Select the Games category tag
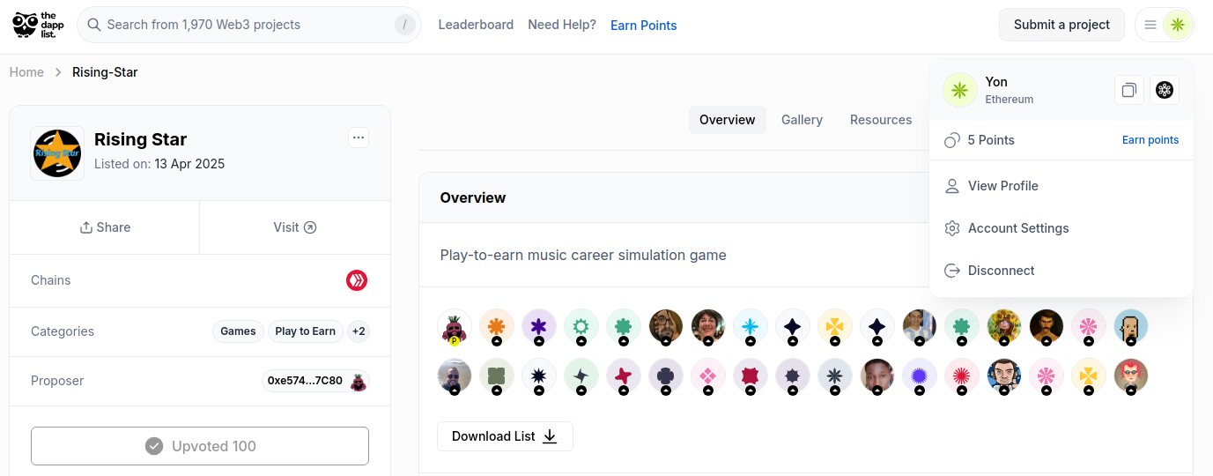Screen dimensions: 1213x476 coord(238,331)
